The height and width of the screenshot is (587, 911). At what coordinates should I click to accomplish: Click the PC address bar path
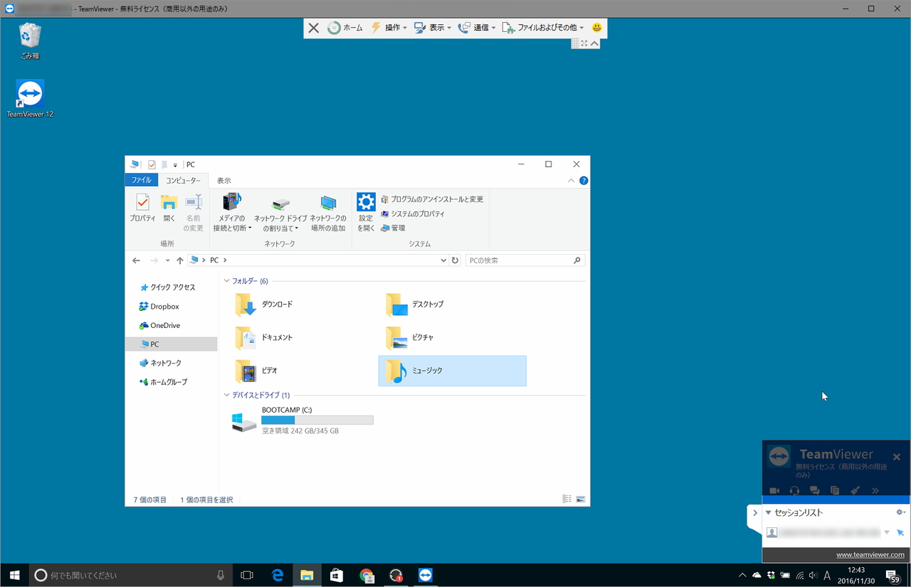pyautogui.click(x=214, y=260)
